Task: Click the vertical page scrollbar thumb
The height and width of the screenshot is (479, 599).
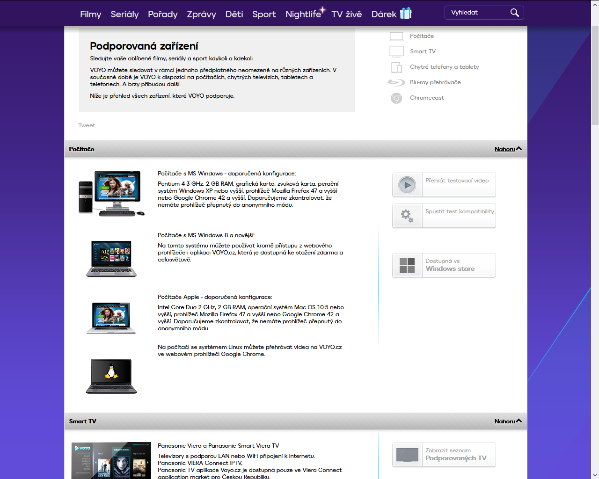Action: (595, 75)
